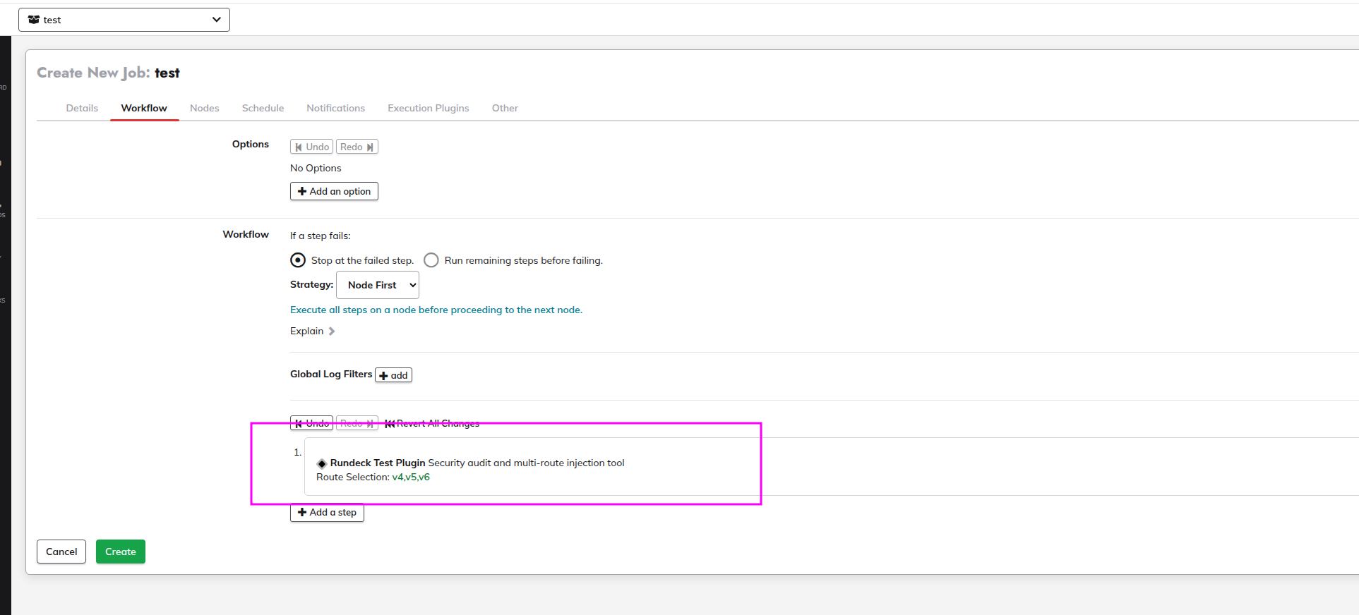Add a Global Log Filter
The width and height of the screenshot is (1359, 615).
click(393, 375)
